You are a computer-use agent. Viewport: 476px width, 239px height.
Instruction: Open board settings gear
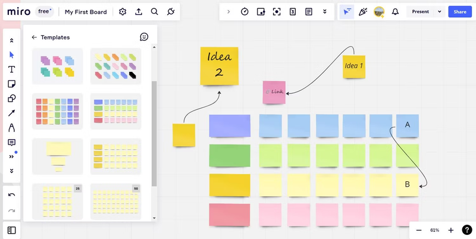pyautogui.click(x=123, y=12)
